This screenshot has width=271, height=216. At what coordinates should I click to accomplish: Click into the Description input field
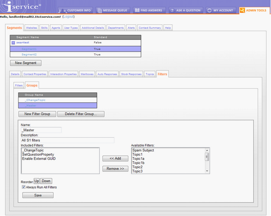coord(67,140)
